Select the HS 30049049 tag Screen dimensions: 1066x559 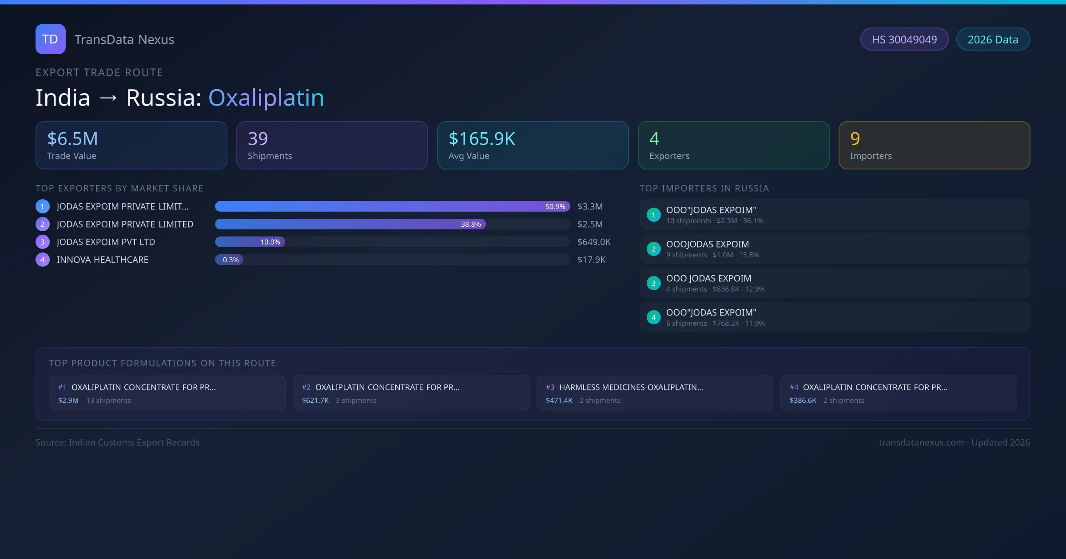pyautogui.click(x=904, y=39)
